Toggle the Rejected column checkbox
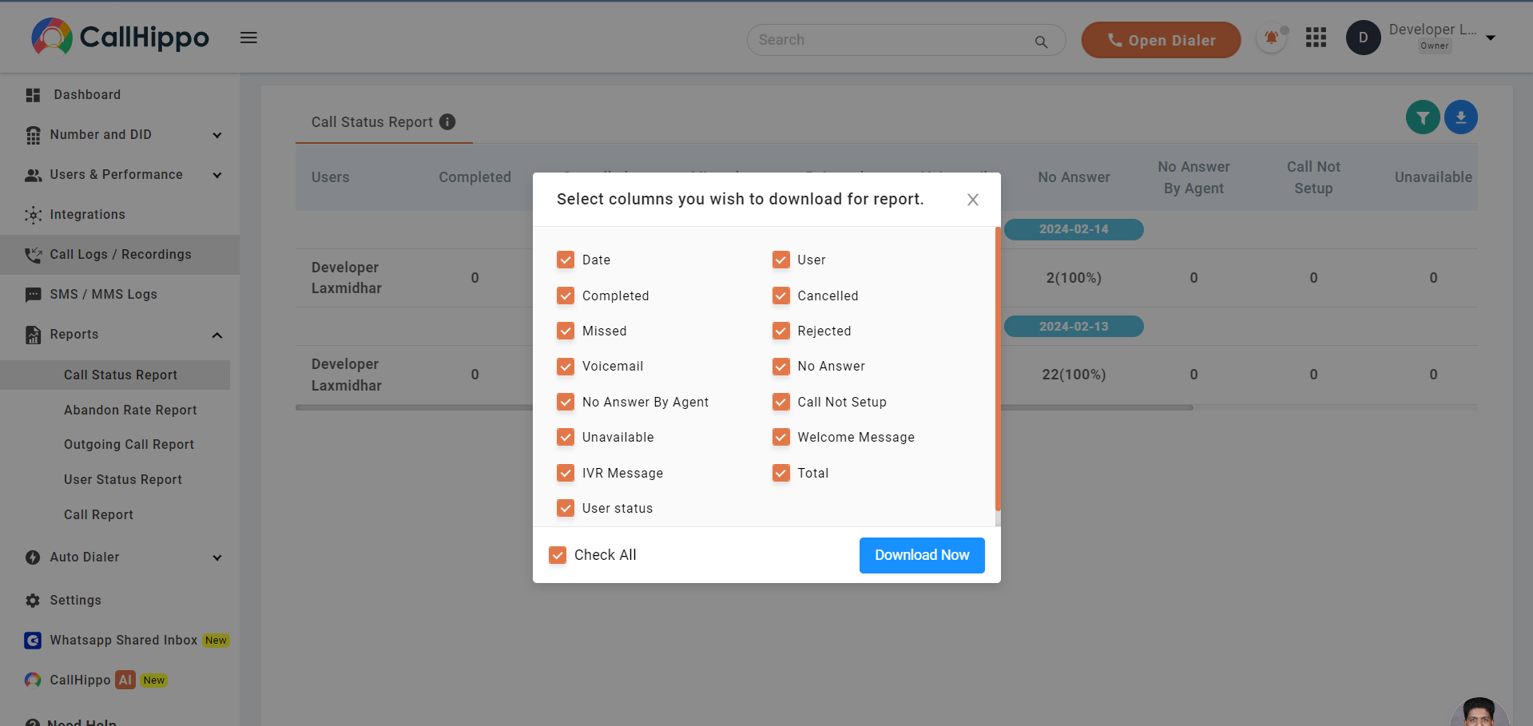Screen dimensions: 1533x726 780,331
